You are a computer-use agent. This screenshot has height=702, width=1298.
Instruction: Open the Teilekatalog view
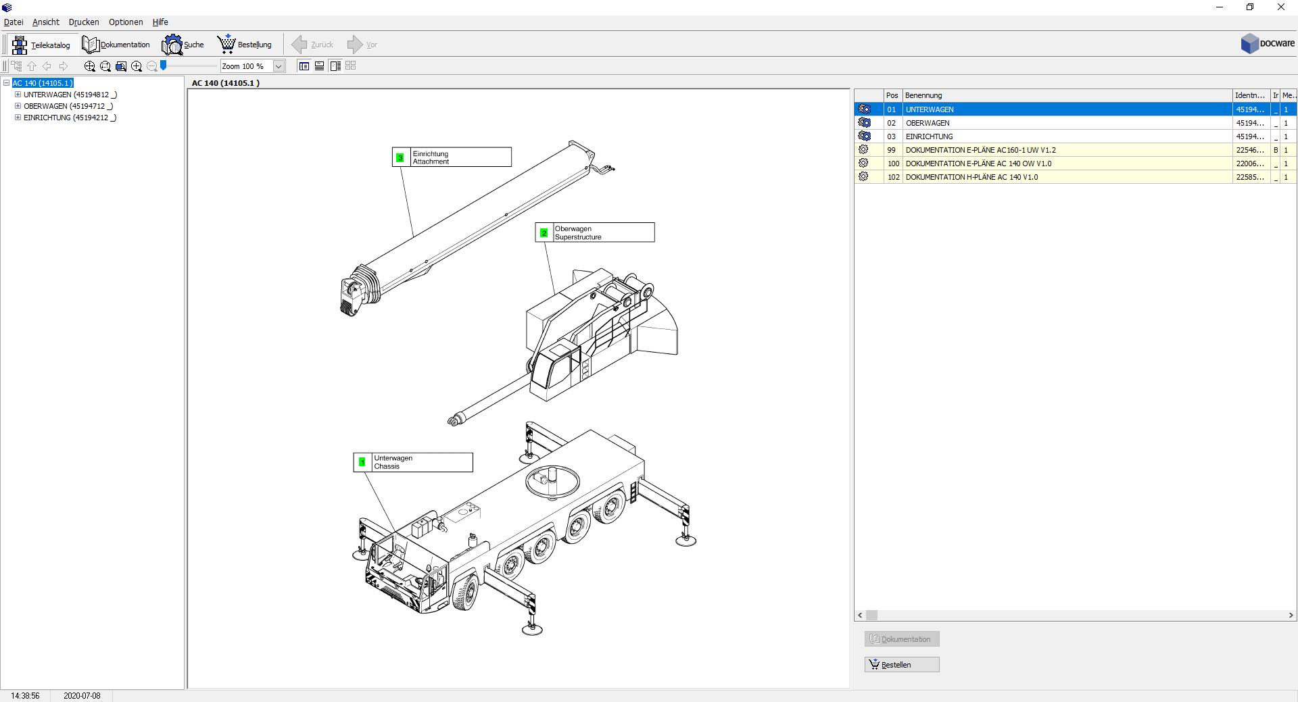pos(42,45)
